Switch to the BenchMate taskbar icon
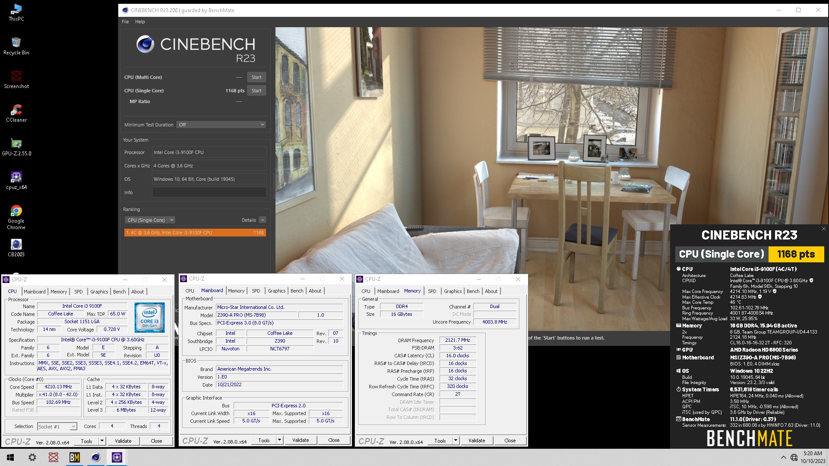Screen dimensions: 829x466 pyautogui.click(x=75, y=457)
